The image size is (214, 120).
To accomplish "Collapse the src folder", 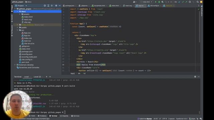I will click(x=17, y=30).
